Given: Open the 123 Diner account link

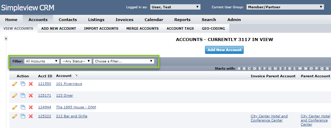Looking at the screenshot, I should coord(65,96).
